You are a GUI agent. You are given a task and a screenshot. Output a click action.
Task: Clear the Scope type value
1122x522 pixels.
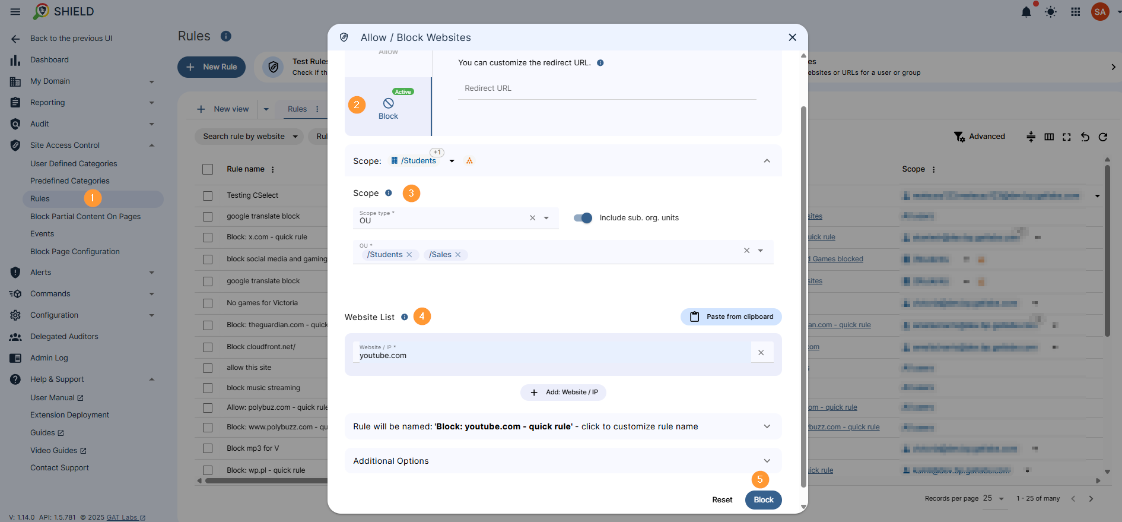click(x=532, y=218)
